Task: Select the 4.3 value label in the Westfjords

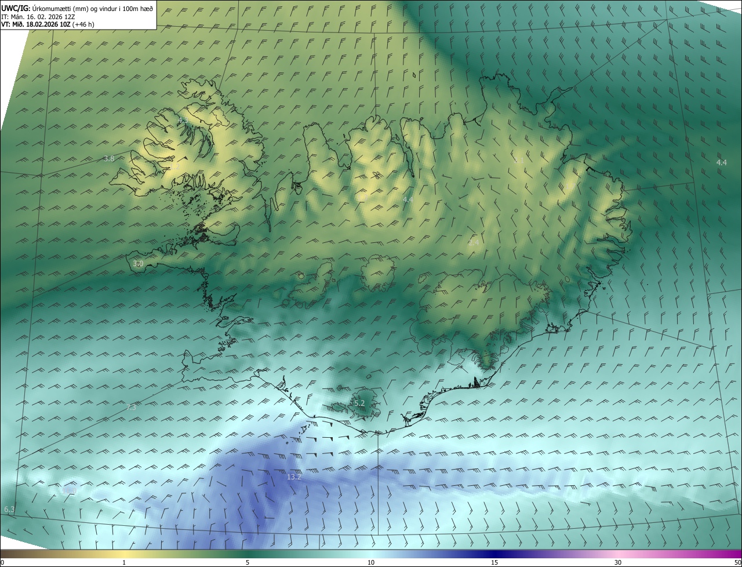Action: (182, 120)
